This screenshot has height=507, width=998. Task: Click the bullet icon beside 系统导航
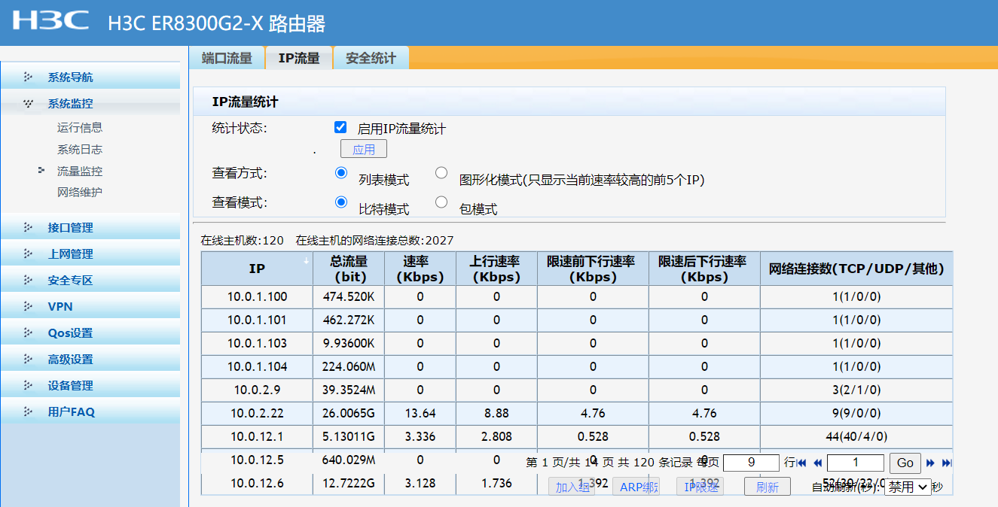[28, 77]
